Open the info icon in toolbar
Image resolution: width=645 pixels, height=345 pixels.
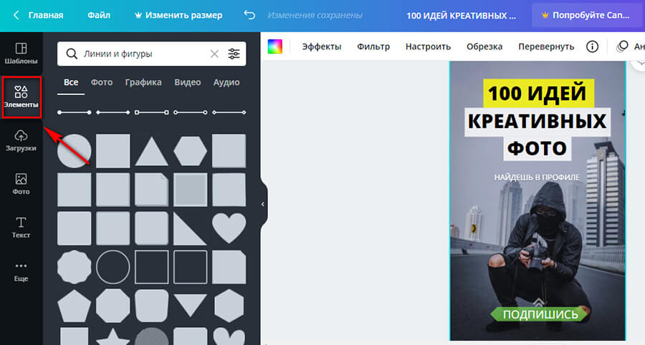[592, 47]
